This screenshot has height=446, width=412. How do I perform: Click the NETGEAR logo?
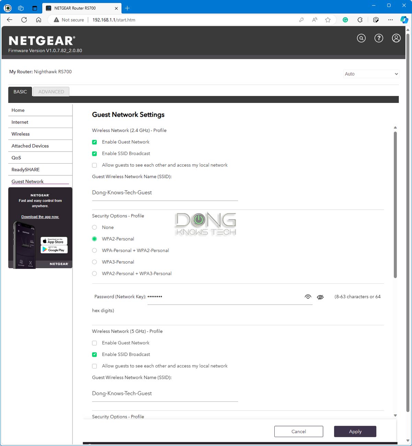pyautogui.click(x=42, y=41)
